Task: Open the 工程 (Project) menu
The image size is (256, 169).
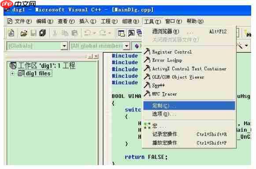Action: [109, 22]
